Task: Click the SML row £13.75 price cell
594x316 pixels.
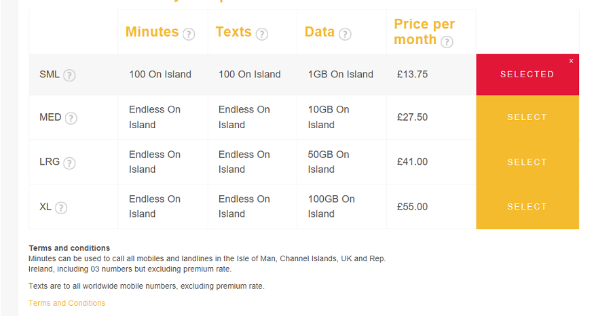Action: click(412, 74)
